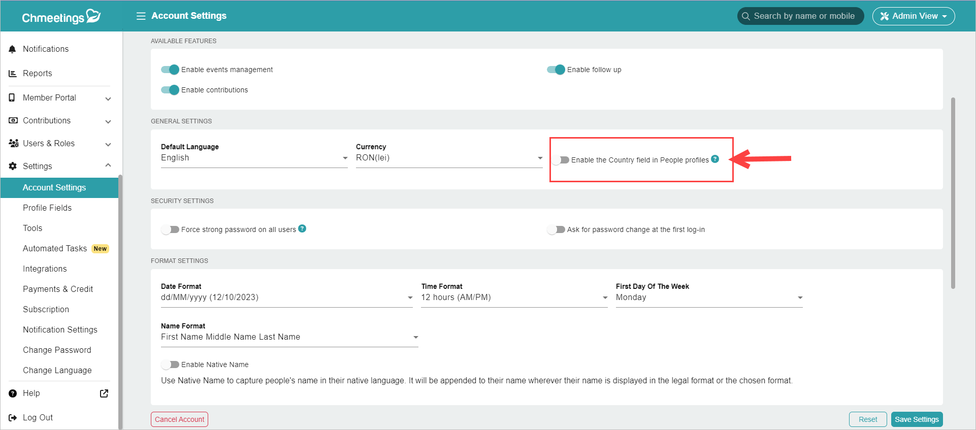Enable Country field in People profiles

[560, 160]
